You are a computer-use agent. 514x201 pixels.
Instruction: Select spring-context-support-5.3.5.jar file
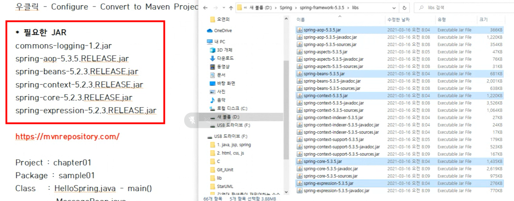click(x=334, y=139)
